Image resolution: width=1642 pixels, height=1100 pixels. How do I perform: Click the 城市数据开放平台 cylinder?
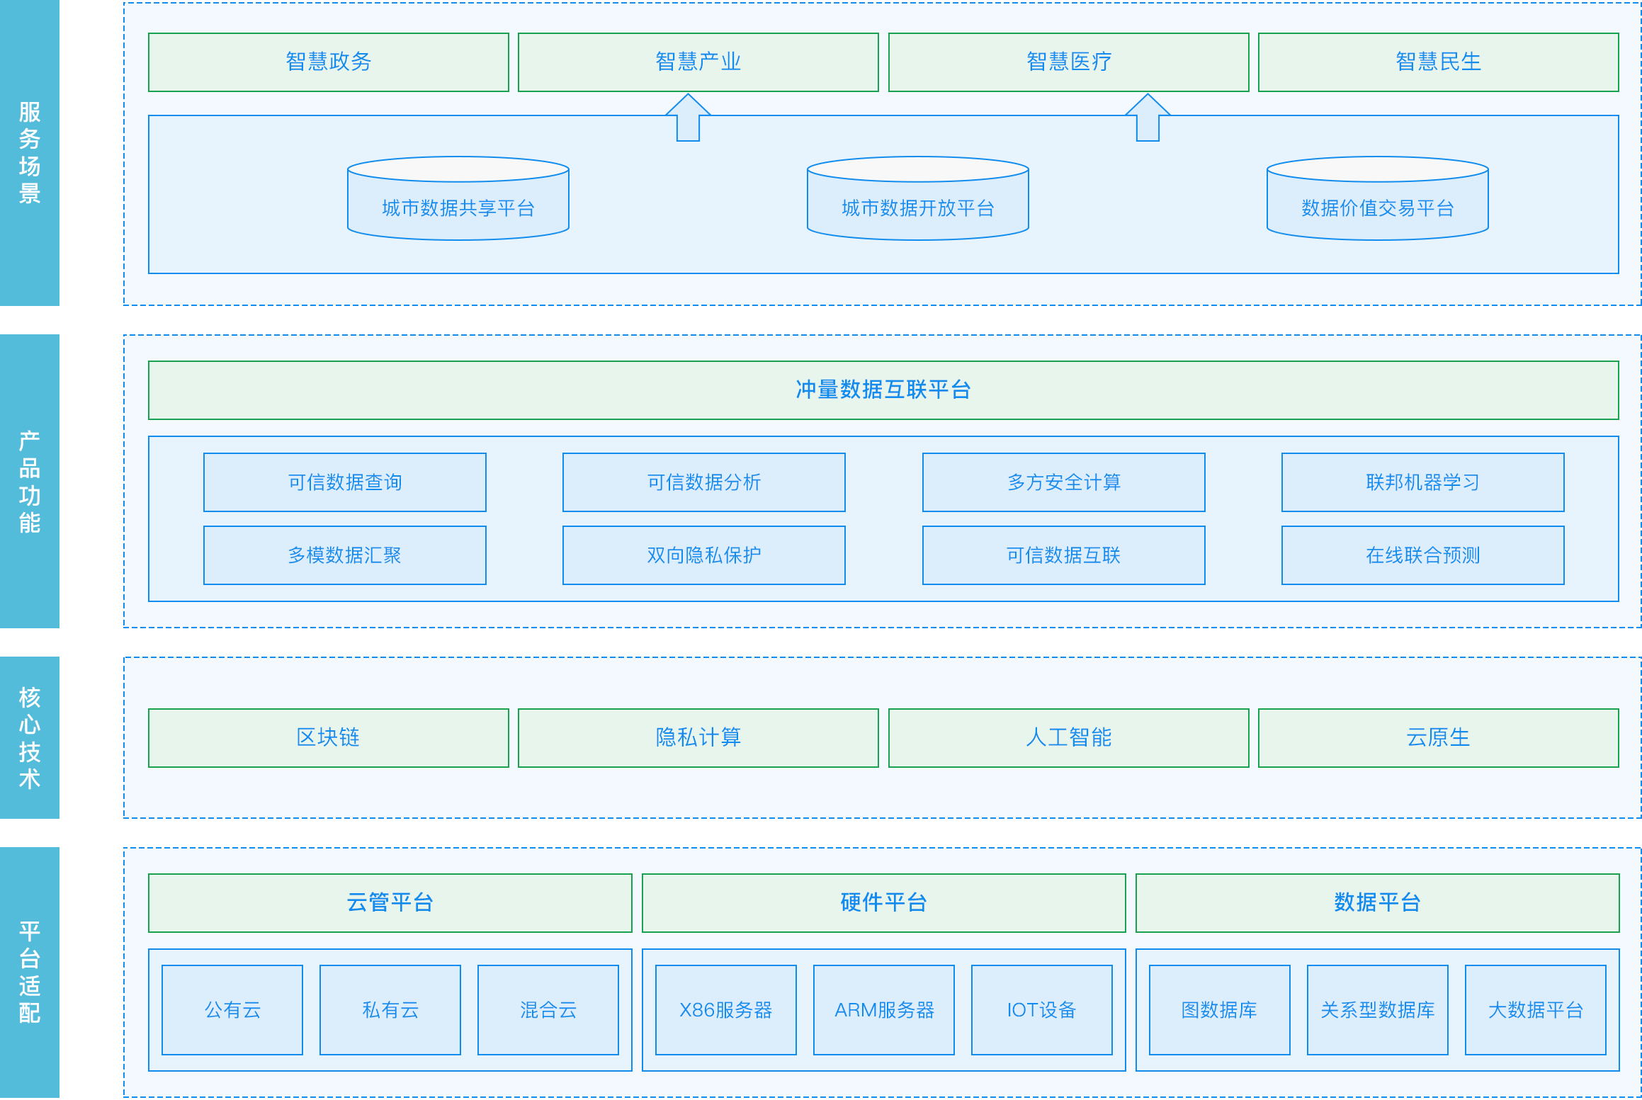tap(917, 198)
